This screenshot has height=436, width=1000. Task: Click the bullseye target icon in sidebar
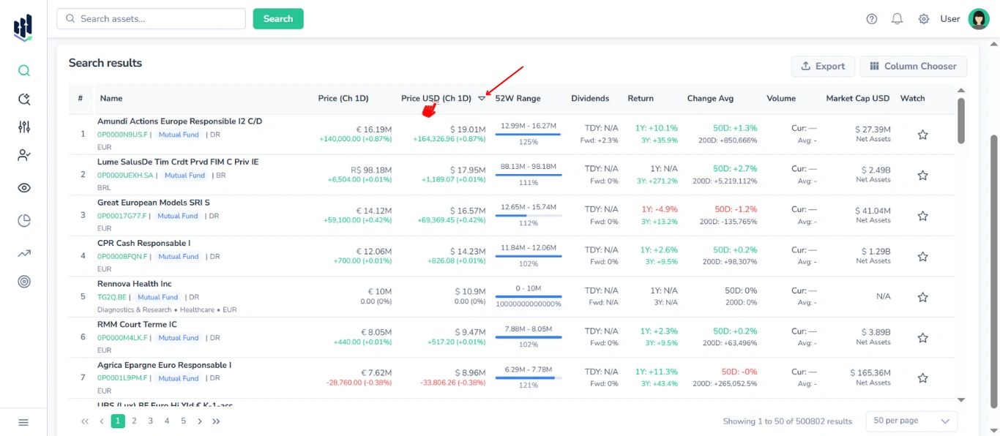pyautogui.click(x=23, y=281)
